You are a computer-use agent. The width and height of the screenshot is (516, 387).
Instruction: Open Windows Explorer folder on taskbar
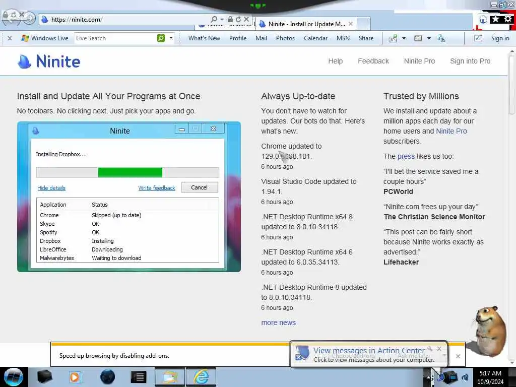point(169,377)
